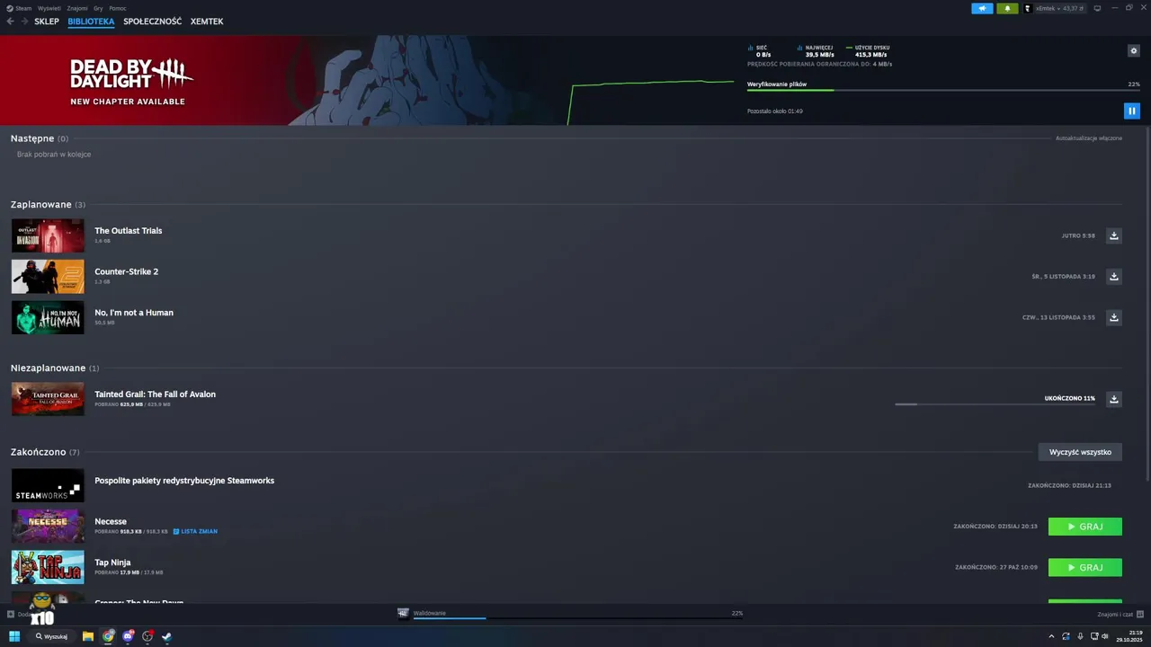Pause the current Dead by Daylight verification
The width and height of the screenshot is (1151, 647).
click(1131, 111)
